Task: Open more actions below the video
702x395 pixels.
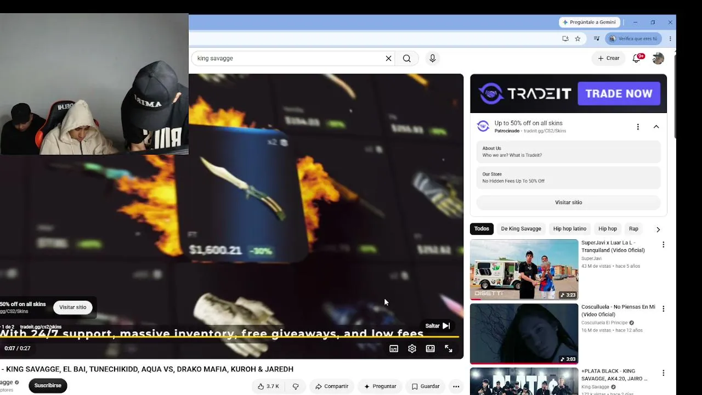Action: (456, 386)
